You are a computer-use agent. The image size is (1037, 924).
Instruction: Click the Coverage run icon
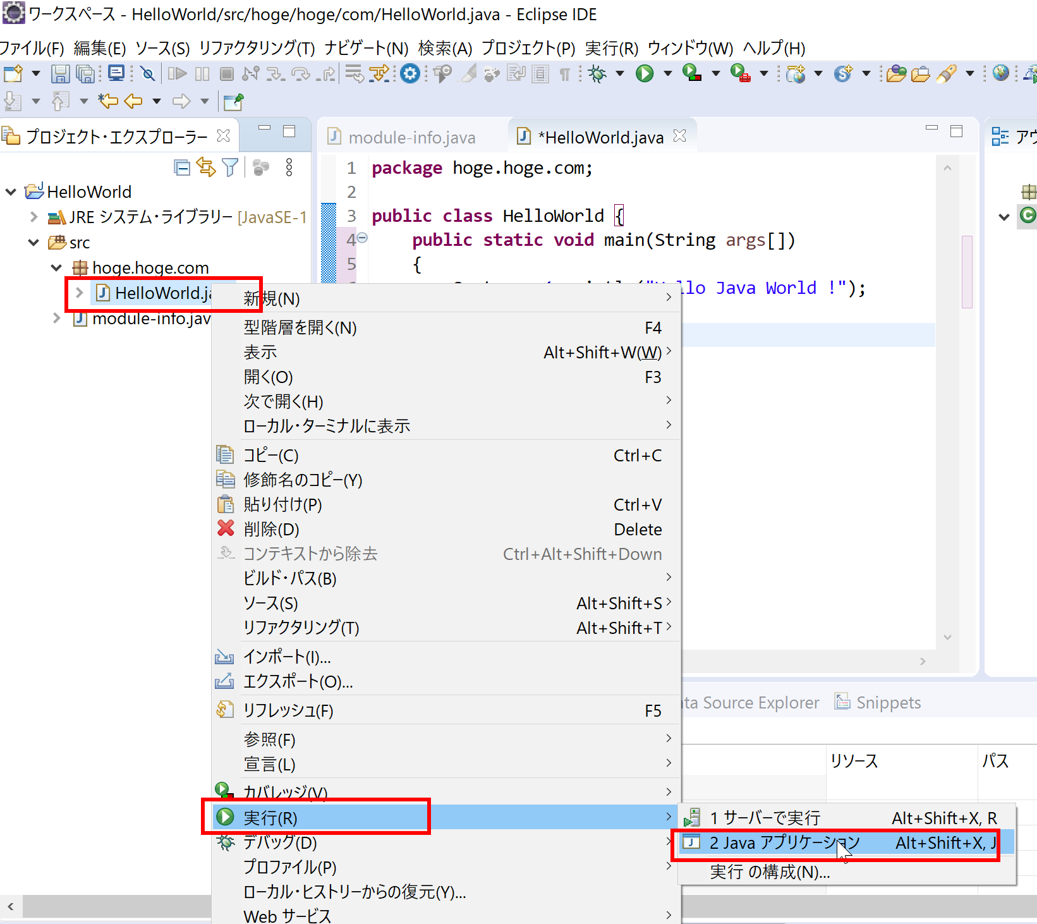click(x=692, y=74)
